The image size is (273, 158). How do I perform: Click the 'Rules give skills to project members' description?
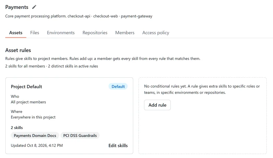point(103,59)
